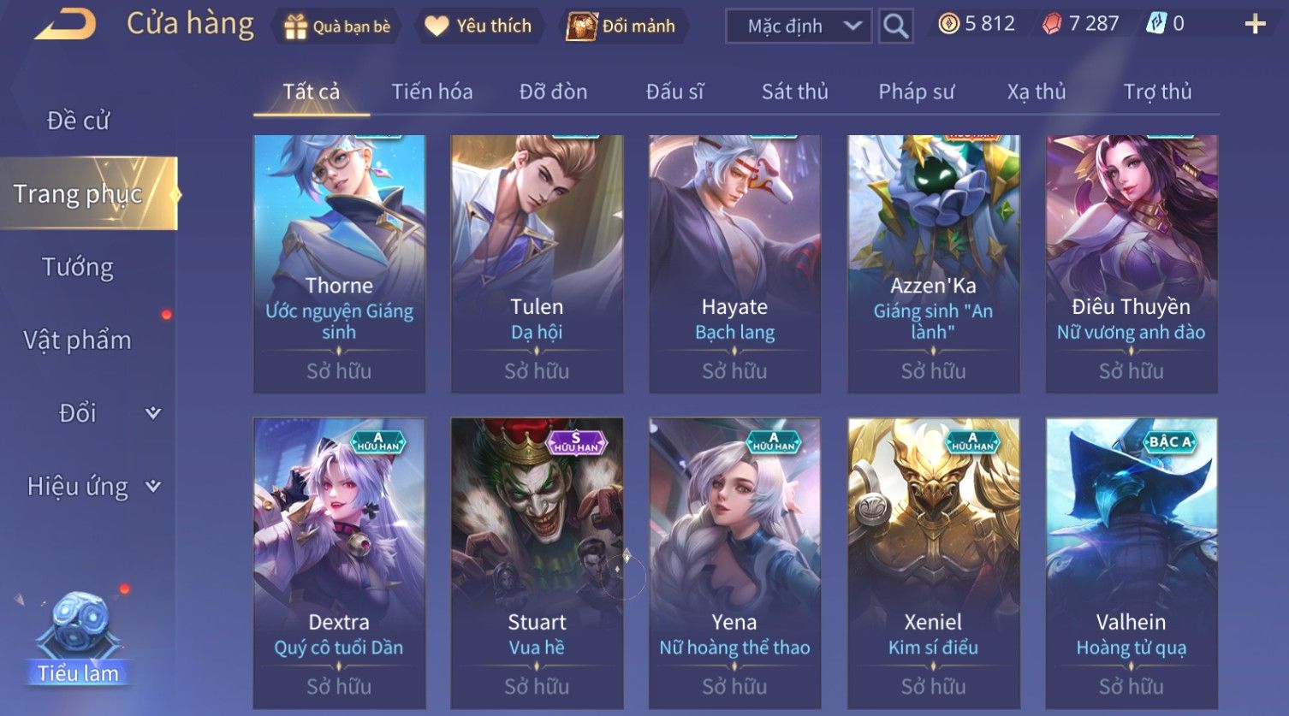Viewport: 1289px width, 716px height.
Task: Select the Tiến hóa tab
Action: [431, 92]
